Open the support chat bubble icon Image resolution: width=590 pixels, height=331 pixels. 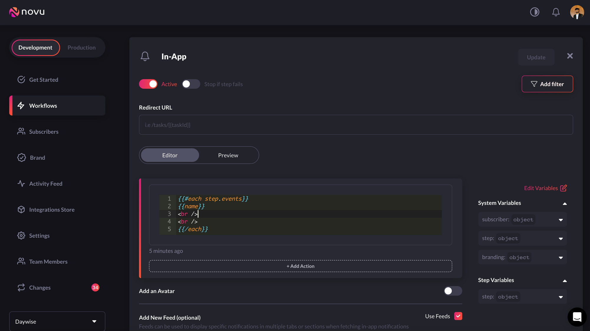(577, 317)
